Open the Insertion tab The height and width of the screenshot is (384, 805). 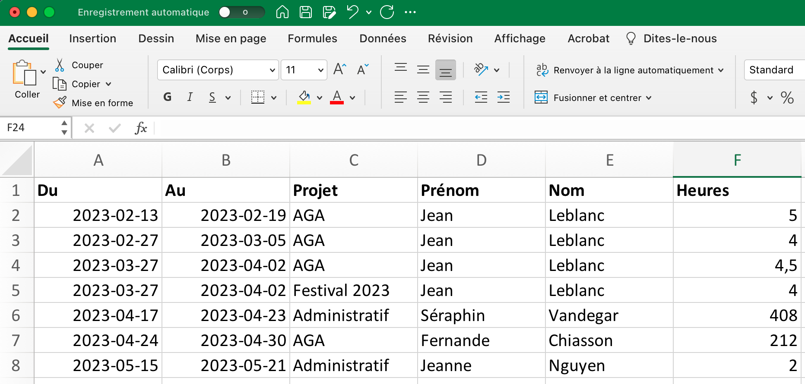pos(92,38)
